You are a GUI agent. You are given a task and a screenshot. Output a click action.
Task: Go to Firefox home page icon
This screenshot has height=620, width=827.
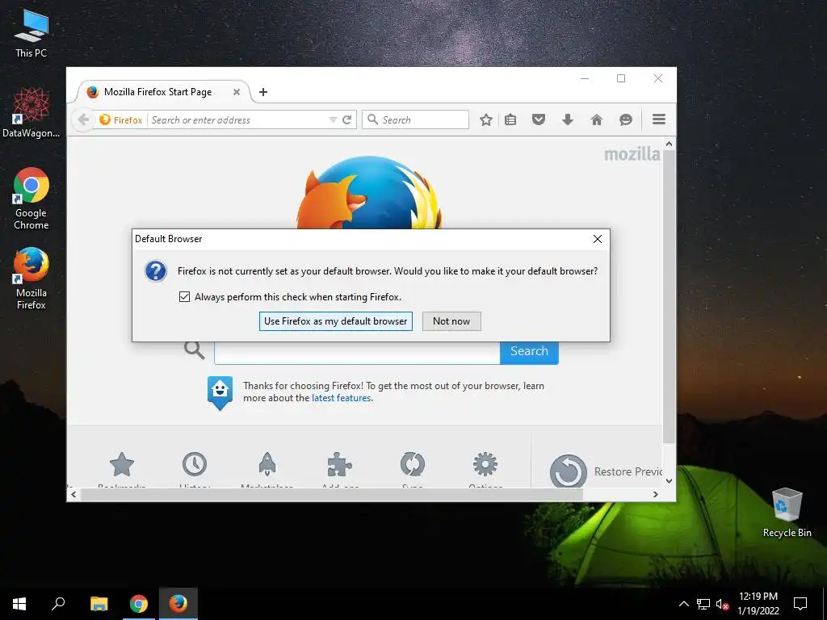pos(597,119)
